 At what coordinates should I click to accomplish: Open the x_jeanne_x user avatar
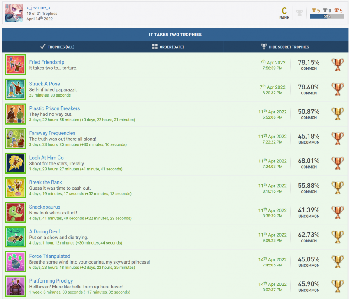(14, 13)
